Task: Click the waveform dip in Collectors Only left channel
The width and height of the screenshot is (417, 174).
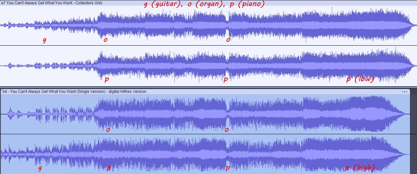Action: coord(228,25)
